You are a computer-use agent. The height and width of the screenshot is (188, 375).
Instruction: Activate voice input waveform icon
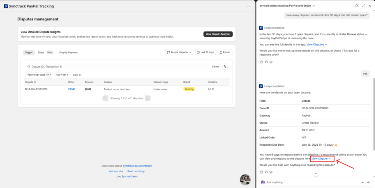(368, 182)
